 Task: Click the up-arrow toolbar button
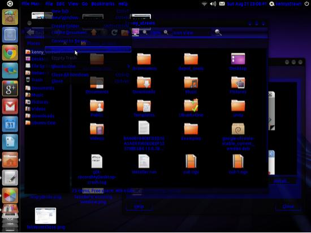pos(94,32)
